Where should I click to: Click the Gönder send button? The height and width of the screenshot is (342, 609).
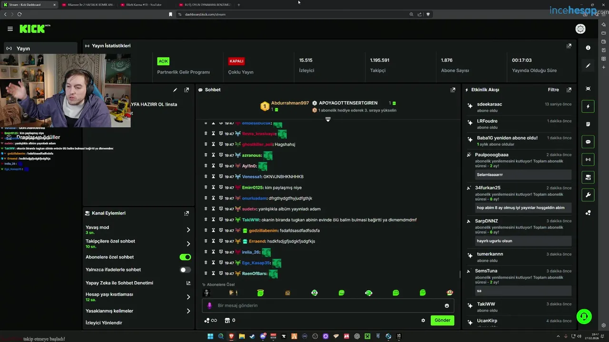442,320
